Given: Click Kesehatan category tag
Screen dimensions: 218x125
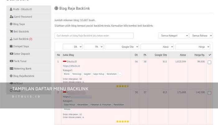Looking at the screenshot, I should click(x=111, y=74).
